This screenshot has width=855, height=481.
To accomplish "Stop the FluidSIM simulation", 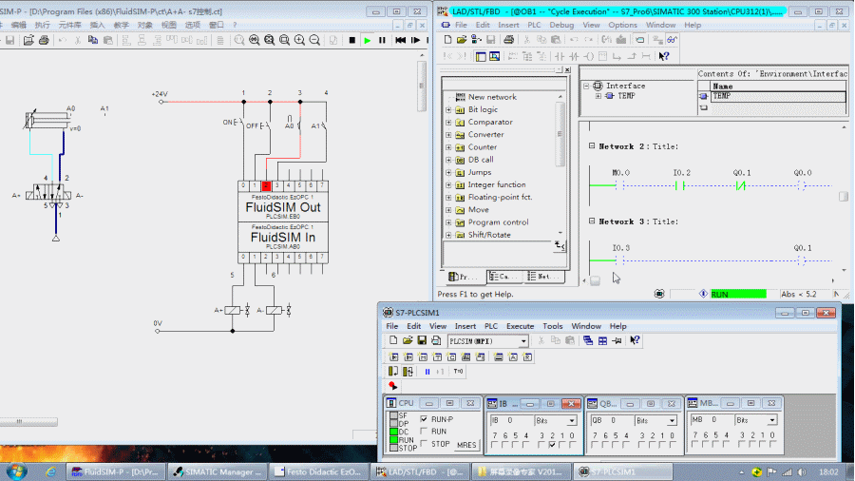I will (x=352, y=40).
